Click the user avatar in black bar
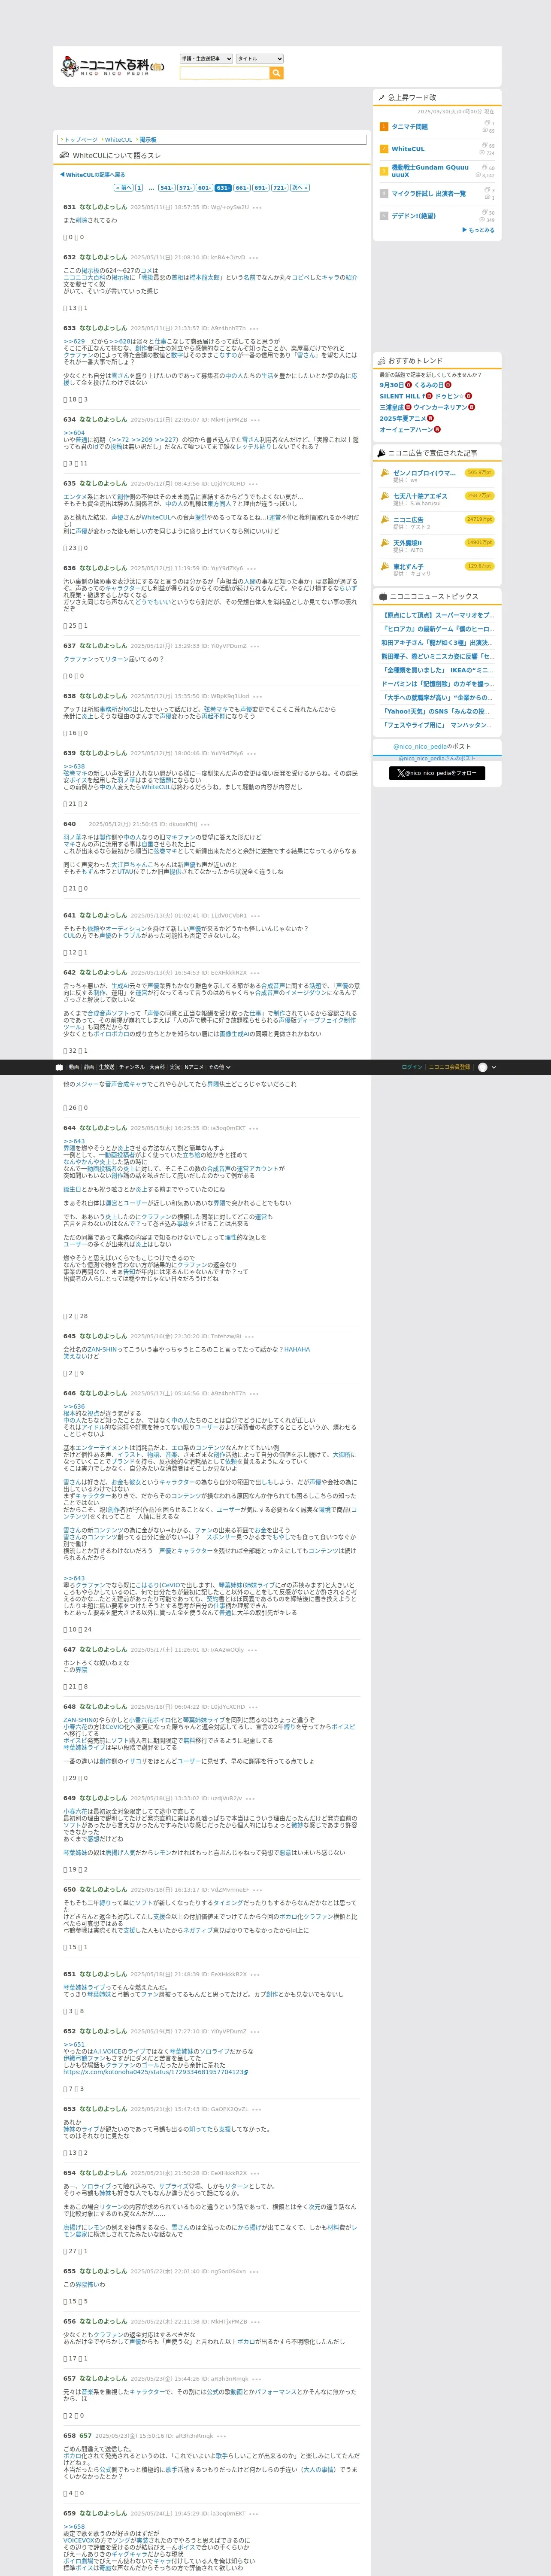The width and height of the screenshot is (551, 2576). (x=483, y=1067)
